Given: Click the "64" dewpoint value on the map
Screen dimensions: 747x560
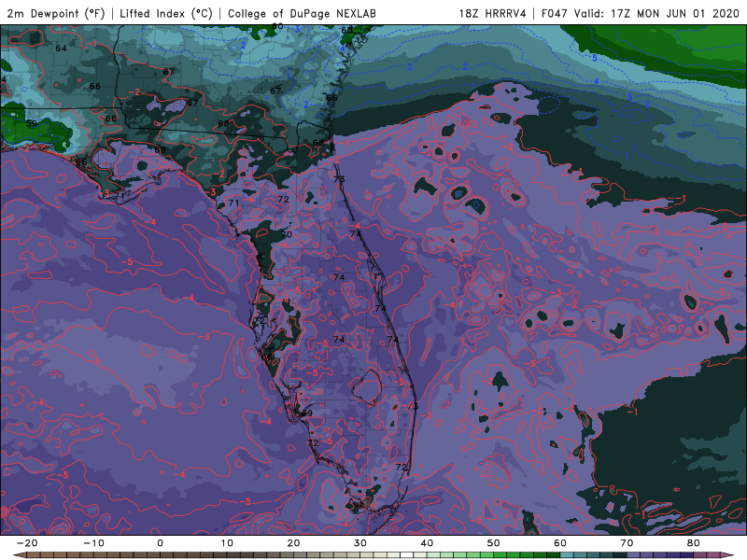Looking at the screenshot, I should [x=61, y=49].
